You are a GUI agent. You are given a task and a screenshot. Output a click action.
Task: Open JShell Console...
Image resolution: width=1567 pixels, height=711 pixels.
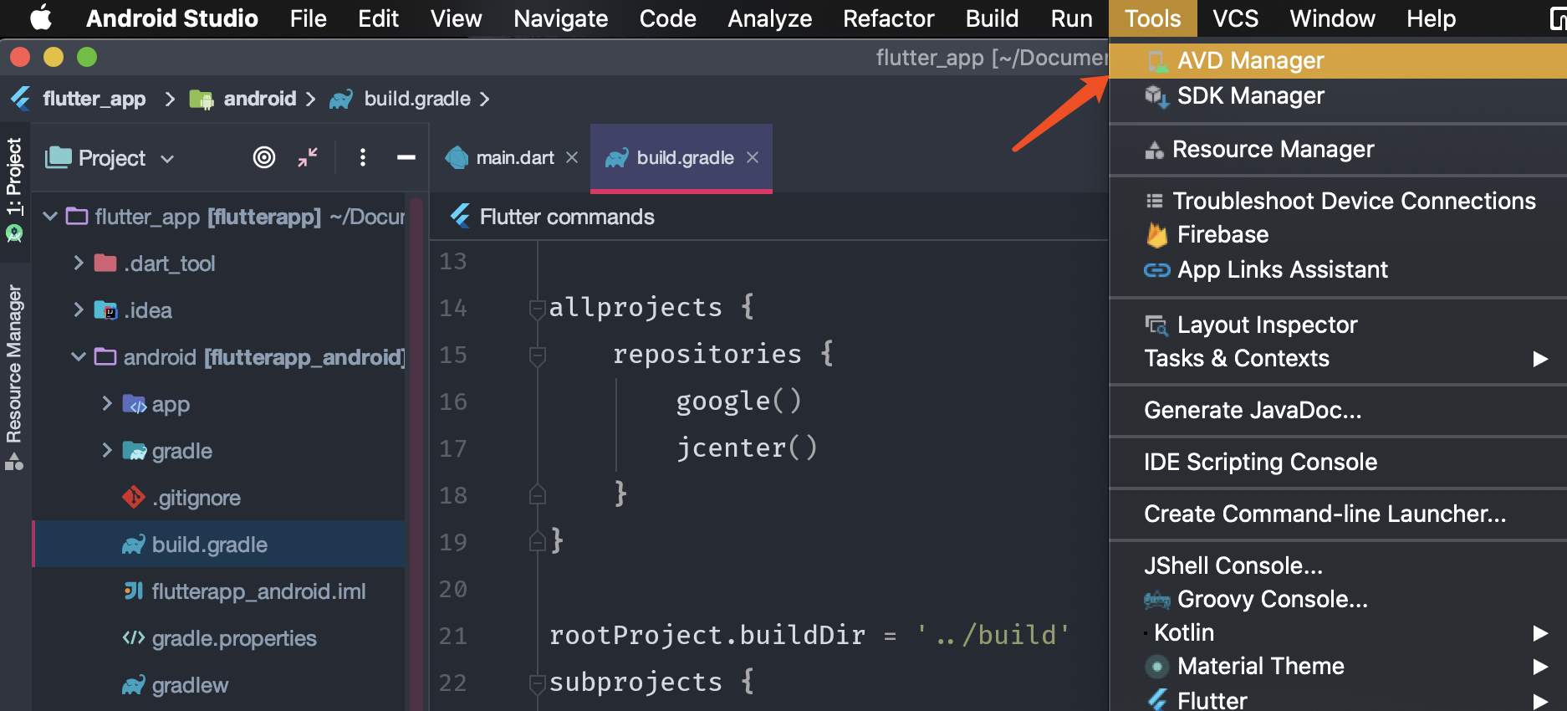pyautogui.click(x=1338, y=565)
